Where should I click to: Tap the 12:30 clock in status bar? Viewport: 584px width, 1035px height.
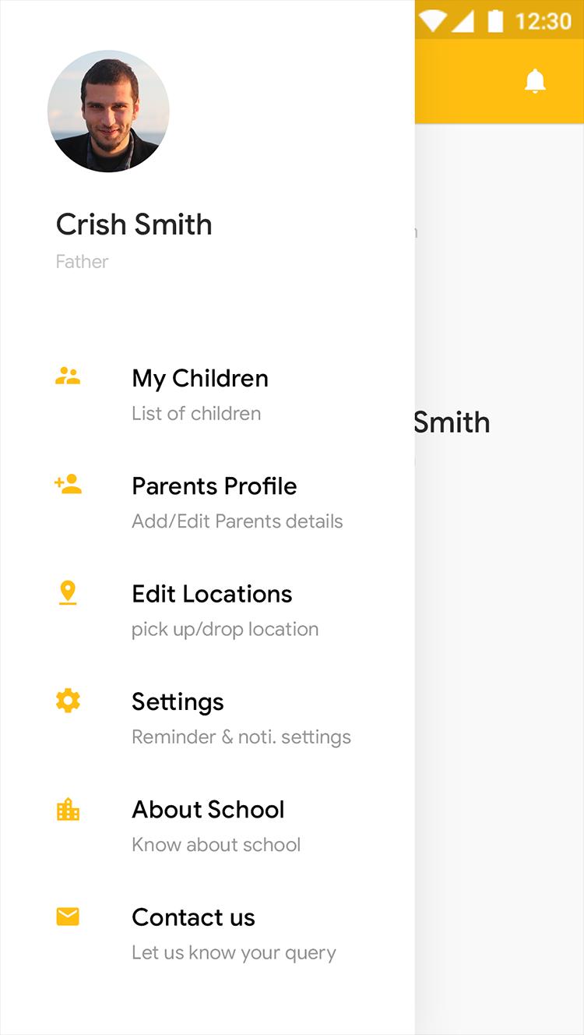tap(543, 21)
